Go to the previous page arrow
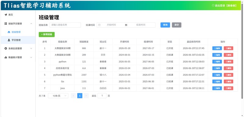This screenshot has width=244, height=117. pyautogui.click(x=73, y=96)
